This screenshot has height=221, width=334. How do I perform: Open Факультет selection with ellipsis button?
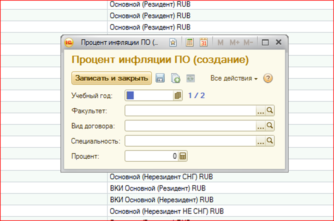click(x=261, y=111)
